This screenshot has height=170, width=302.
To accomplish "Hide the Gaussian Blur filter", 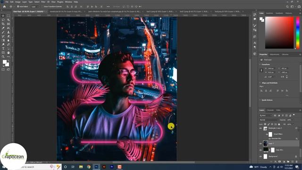I will (269, 138).
